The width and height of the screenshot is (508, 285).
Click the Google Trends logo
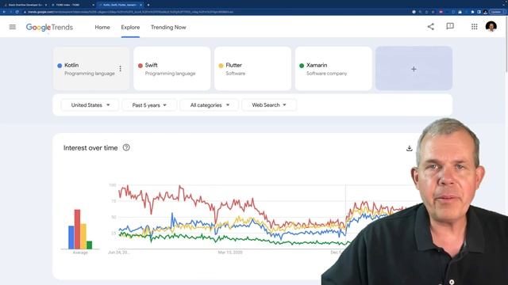point(49,28)
